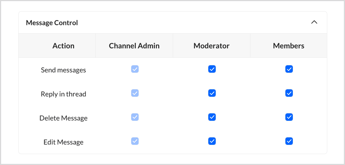Screen dimensions: 345x165
Task: Disable Edit Message for Members
Action: pos(289,141)
